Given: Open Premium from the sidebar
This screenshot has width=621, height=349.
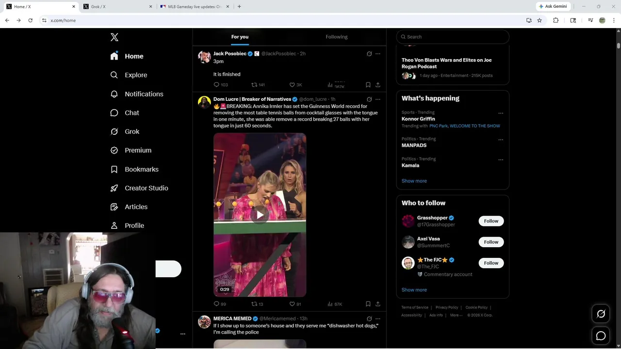Looking at the screenshot, I should pyautogui.click(x=131, y=150).
